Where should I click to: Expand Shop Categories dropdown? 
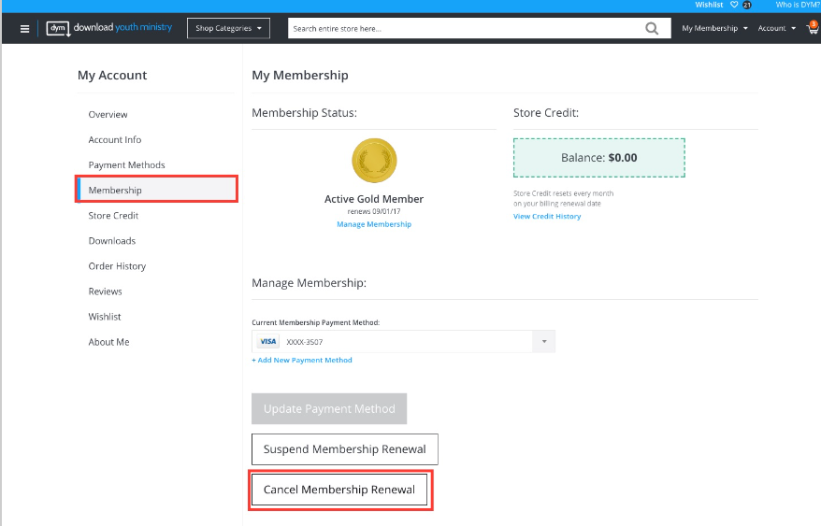[229, 28]
